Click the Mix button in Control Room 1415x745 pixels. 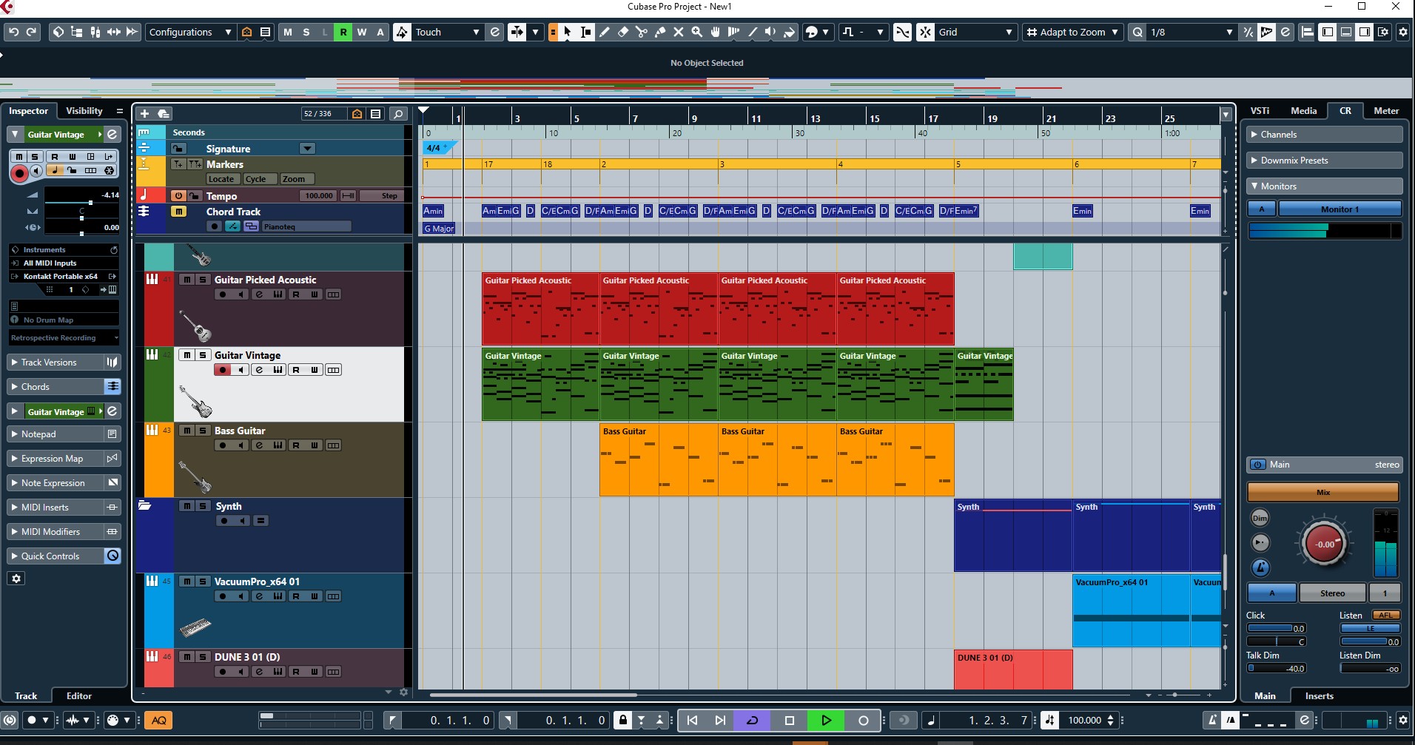tap(1323, 492)
